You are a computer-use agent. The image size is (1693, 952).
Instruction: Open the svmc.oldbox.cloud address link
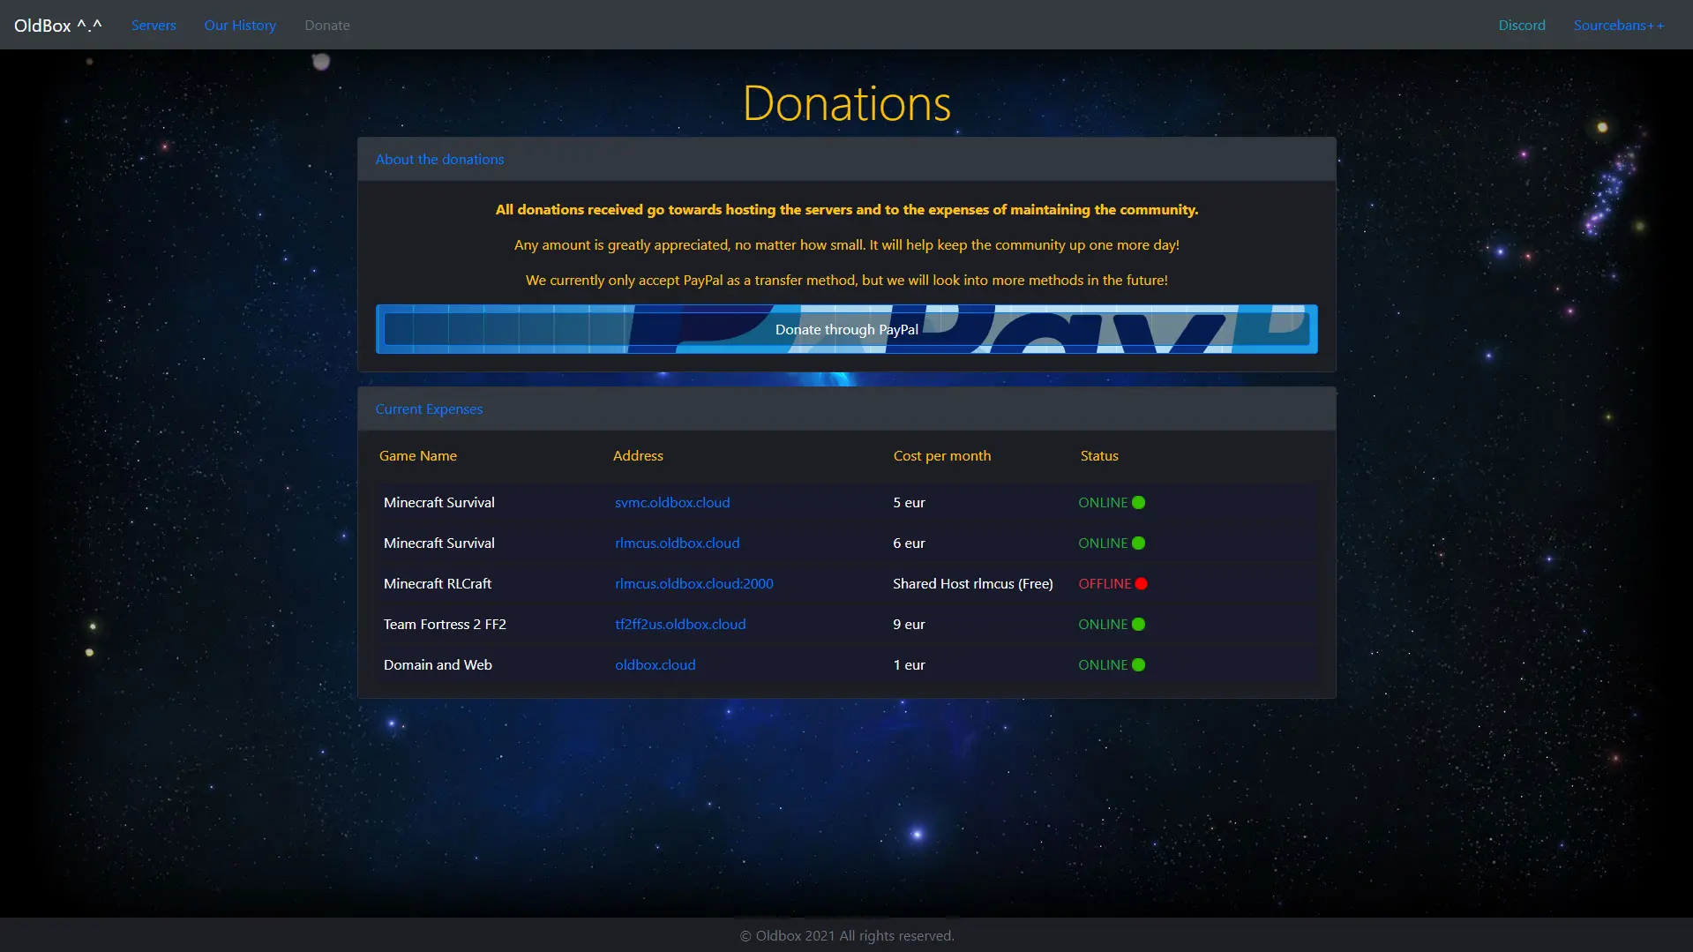[x=672, y=503]
